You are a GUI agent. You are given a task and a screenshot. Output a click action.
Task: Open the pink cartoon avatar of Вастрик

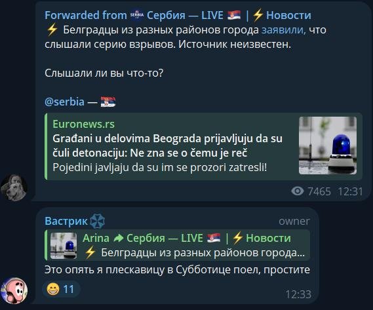(x=14, y=290)
